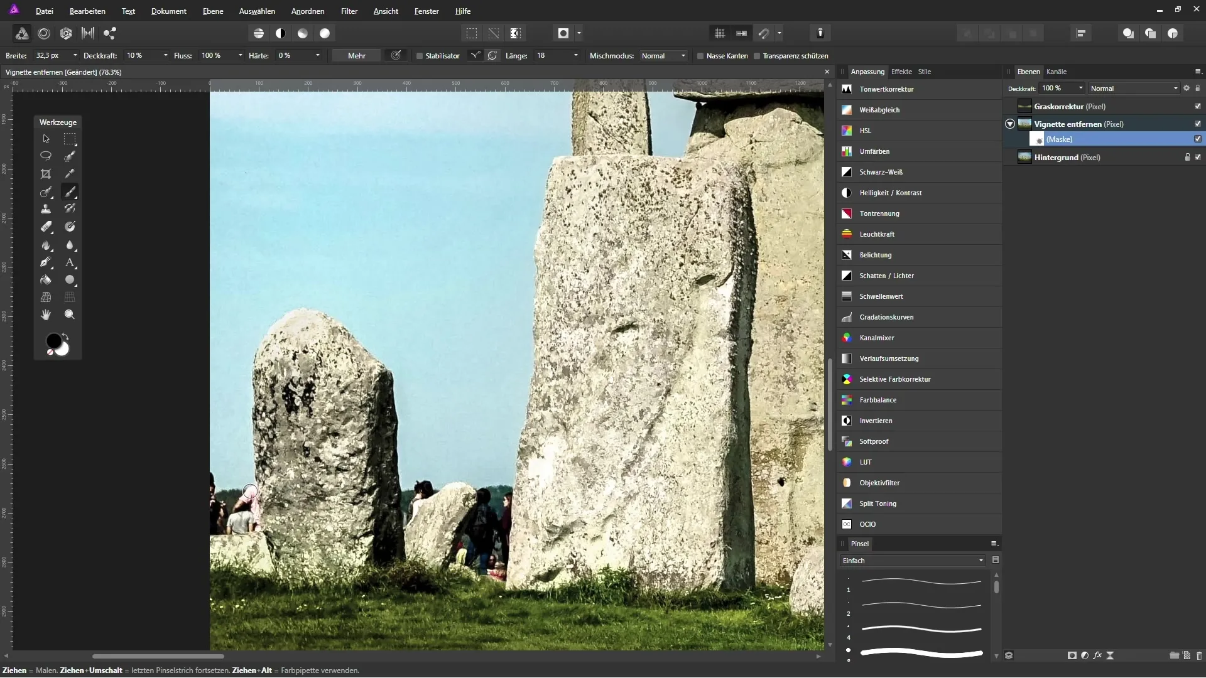Enable Transparenz schützen checkbox
The height and width of the screenshot is (678, 1206).
coord(757,56)
